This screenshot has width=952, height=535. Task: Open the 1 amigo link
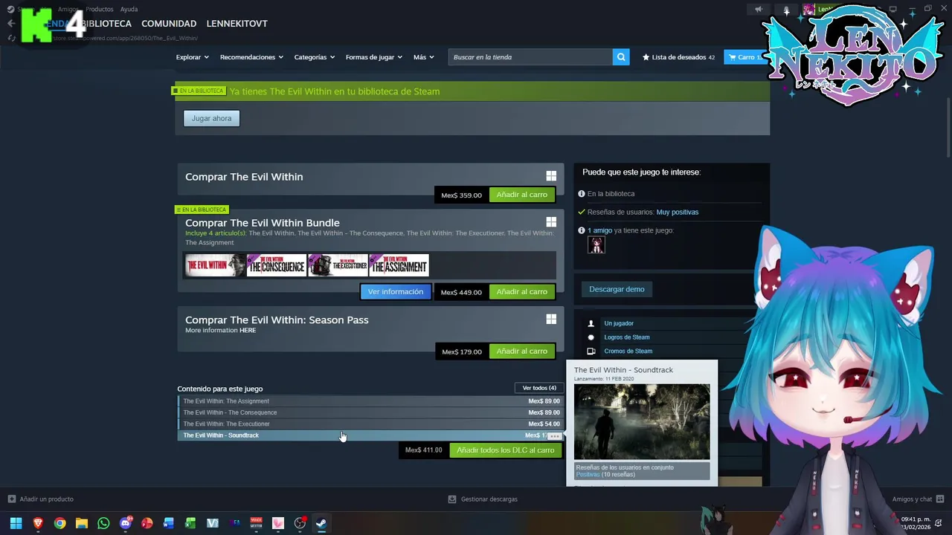tap(599, 230)
